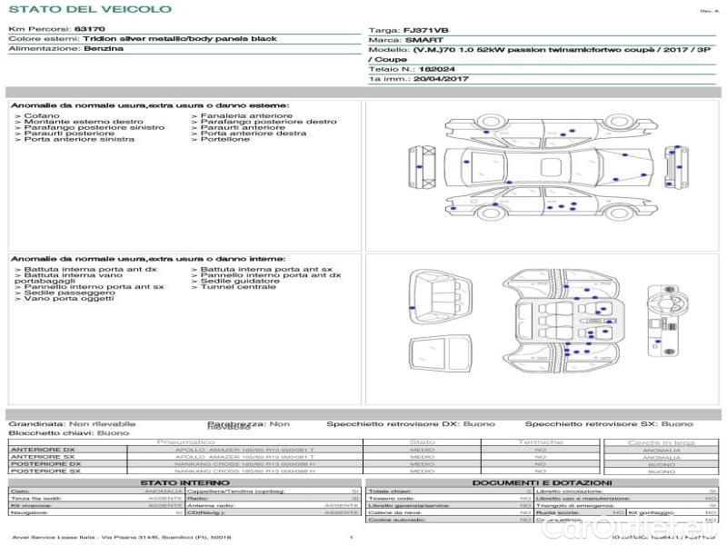The image size is (727, 545).
Task: Click the "STATO INTERNO" section heading
Action: click(x=185, y=482)
